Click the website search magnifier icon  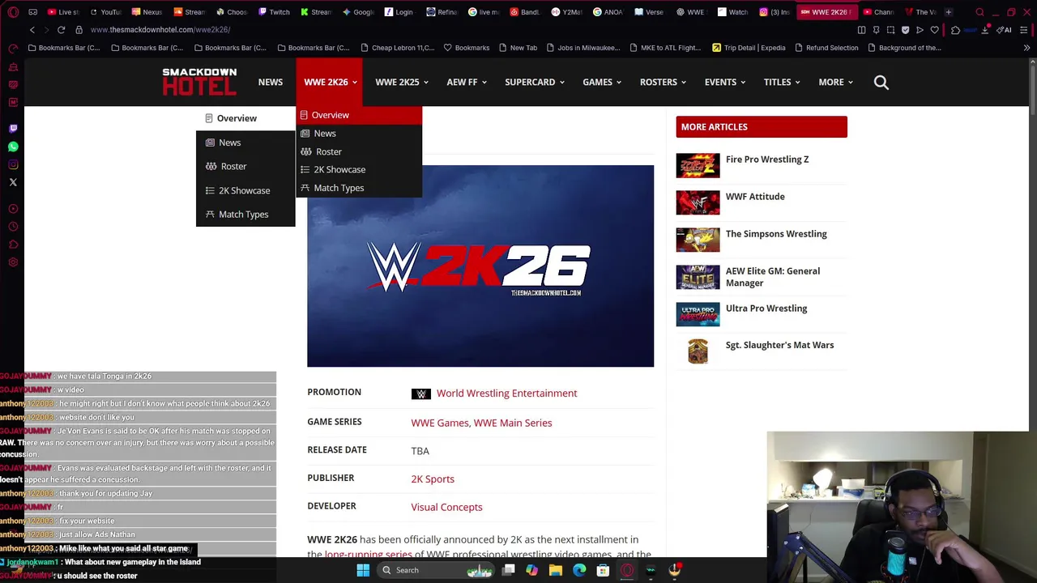click(881, 82)
